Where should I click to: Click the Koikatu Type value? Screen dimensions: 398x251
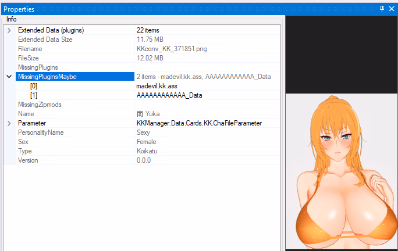(x=146, y=151)
